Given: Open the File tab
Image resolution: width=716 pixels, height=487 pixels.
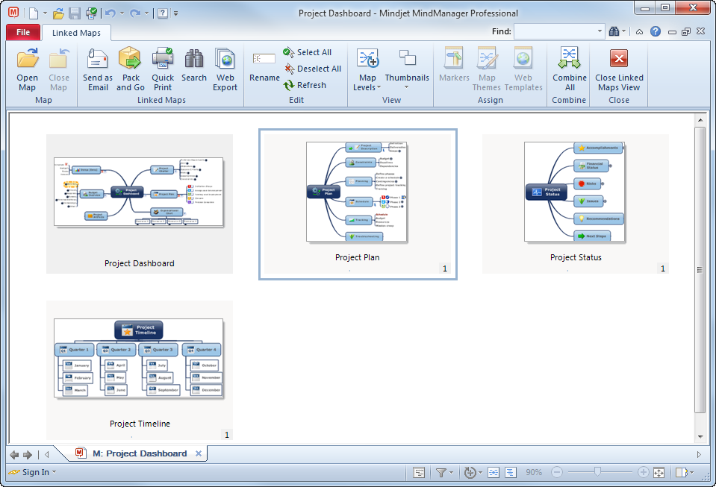Looking at the screenshot, I should tap(23, 32).
